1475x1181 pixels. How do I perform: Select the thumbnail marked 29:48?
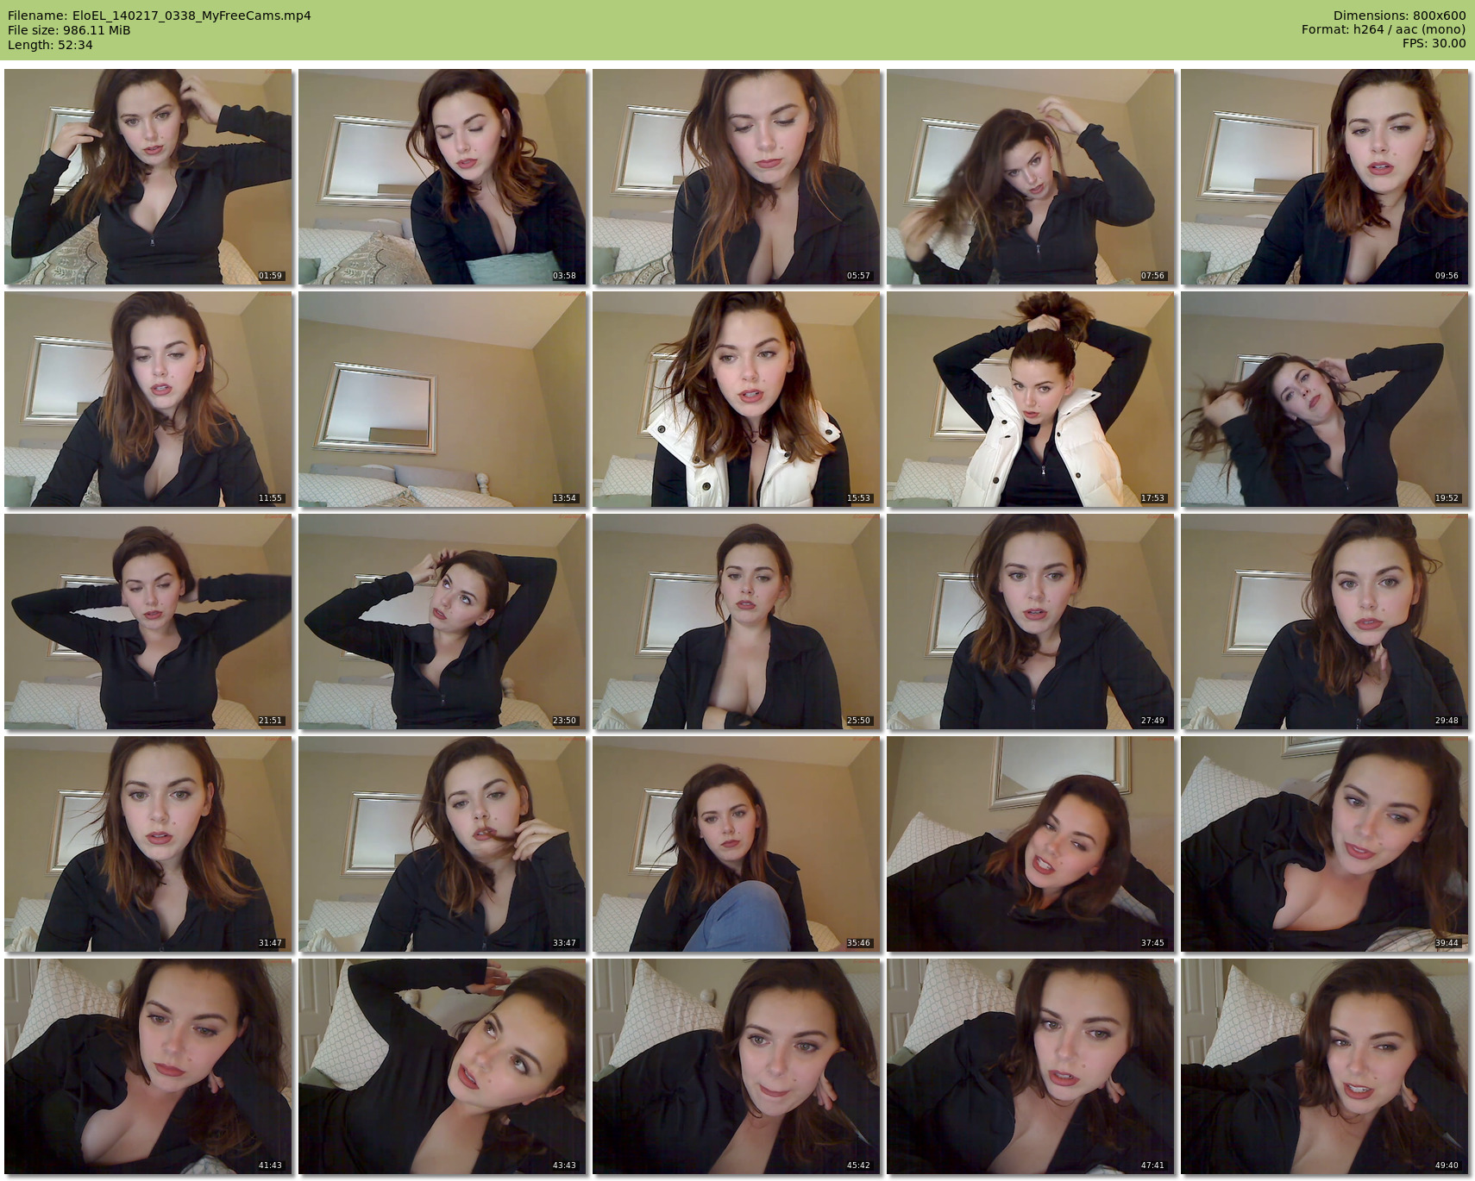click(x=1324, y=622)
